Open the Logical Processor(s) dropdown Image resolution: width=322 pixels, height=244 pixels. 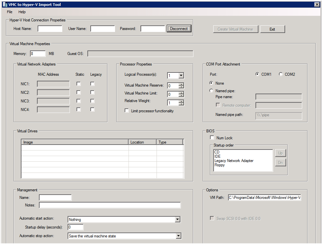181,75
